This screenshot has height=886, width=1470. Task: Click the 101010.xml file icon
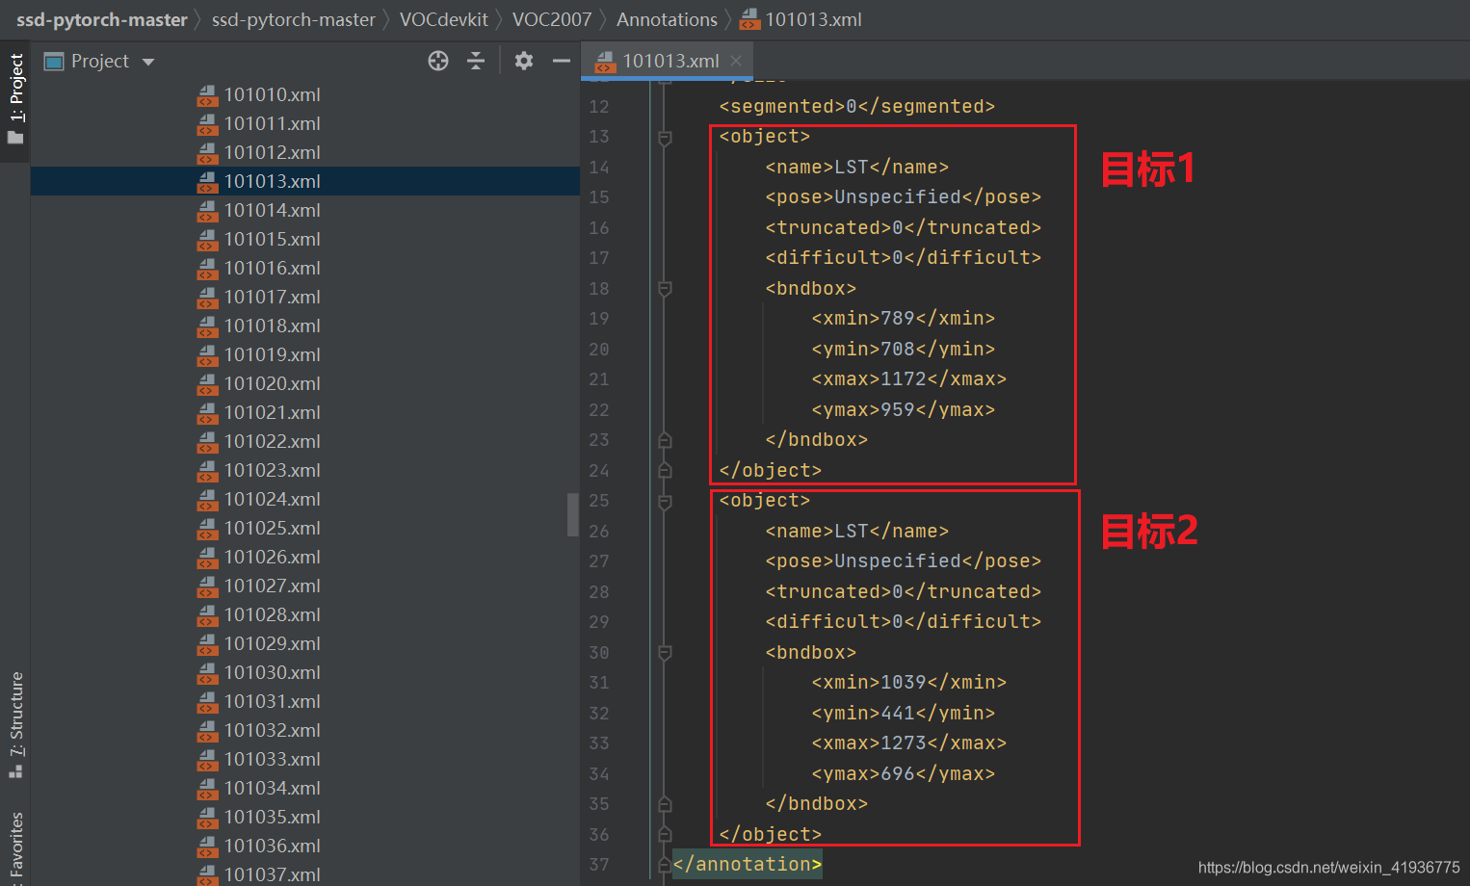point(208,94)
